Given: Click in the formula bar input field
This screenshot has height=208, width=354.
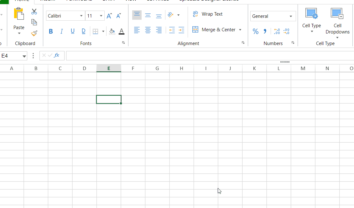Looking at the screenshot, I should tap(207, 56).
